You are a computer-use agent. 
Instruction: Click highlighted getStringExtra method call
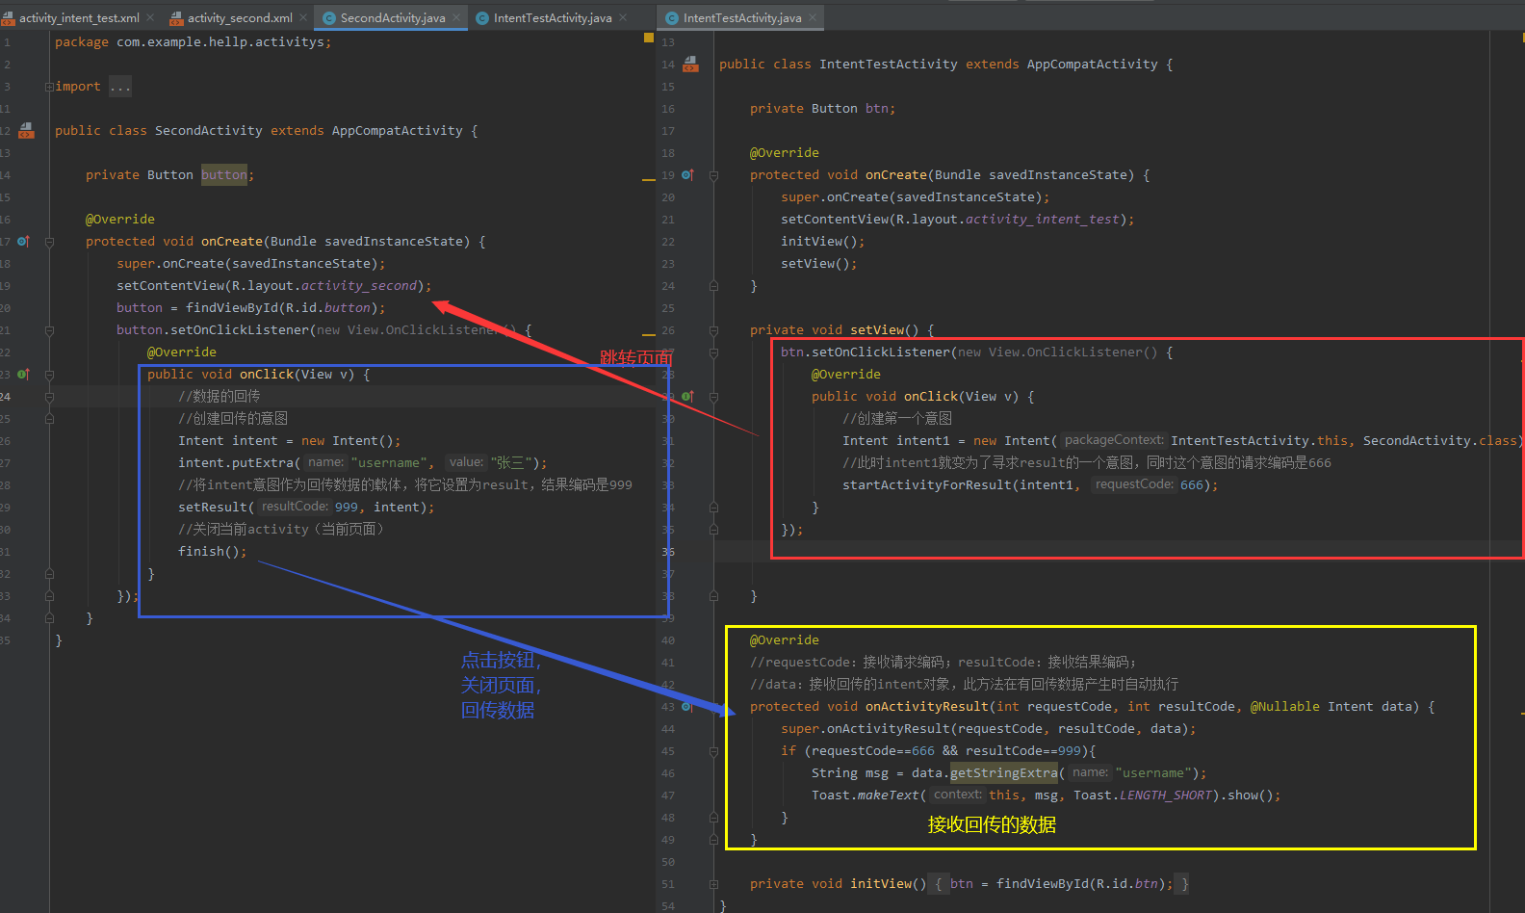click(1004, 773)
